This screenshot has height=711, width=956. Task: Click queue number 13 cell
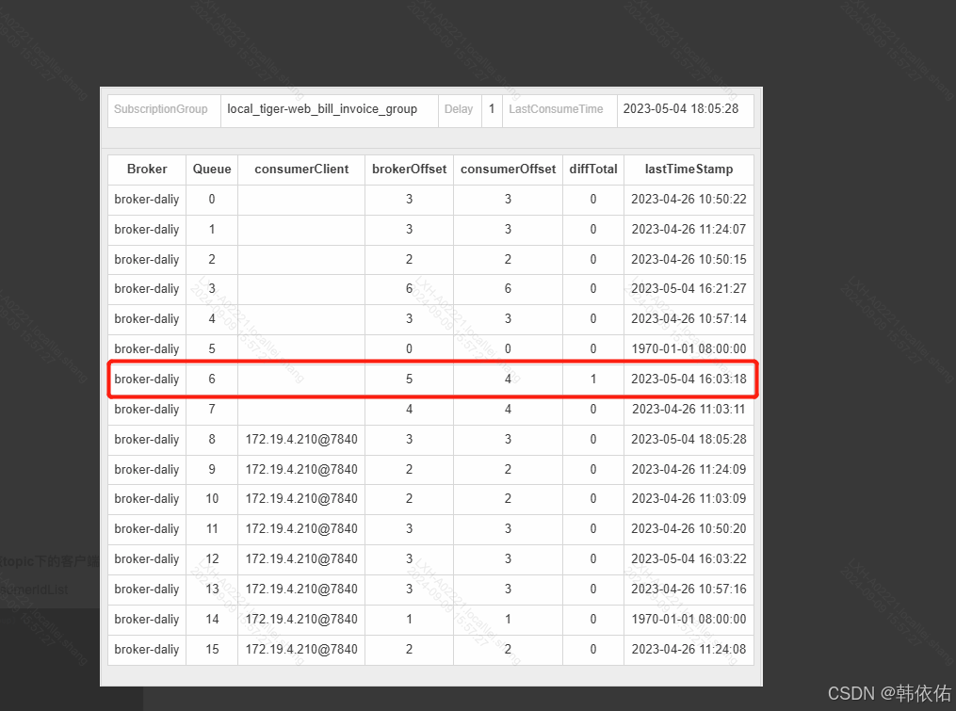(x=212, y=589)
